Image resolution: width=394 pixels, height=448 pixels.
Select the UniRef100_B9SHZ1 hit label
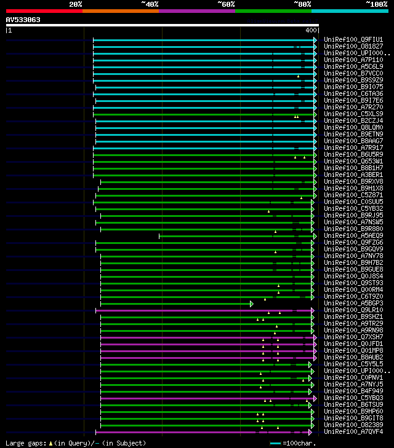tap(353, 317)
